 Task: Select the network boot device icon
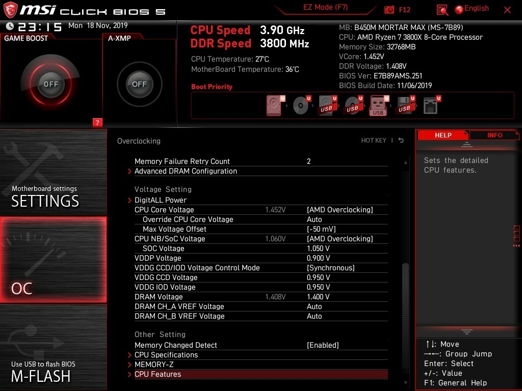432,105
